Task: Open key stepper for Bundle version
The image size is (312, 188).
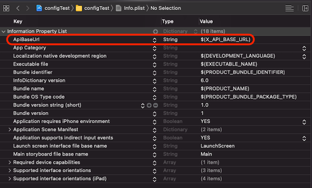Action: tap(155, 114)
